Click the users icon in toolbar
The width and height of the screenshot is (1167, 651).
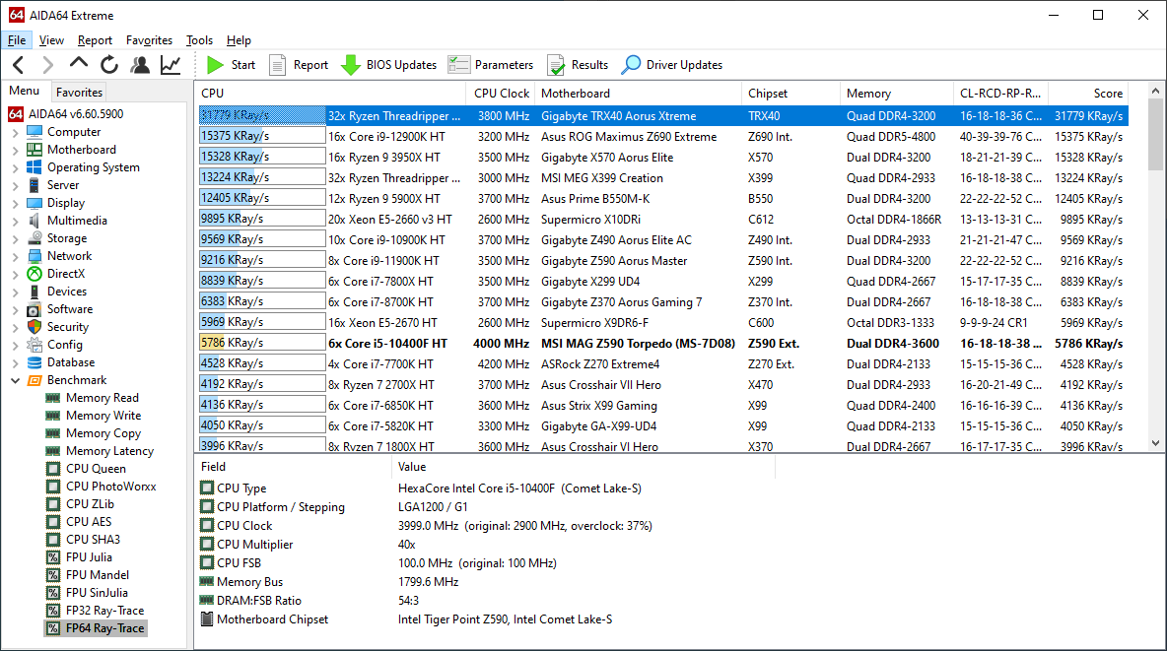tap(140, 65)
